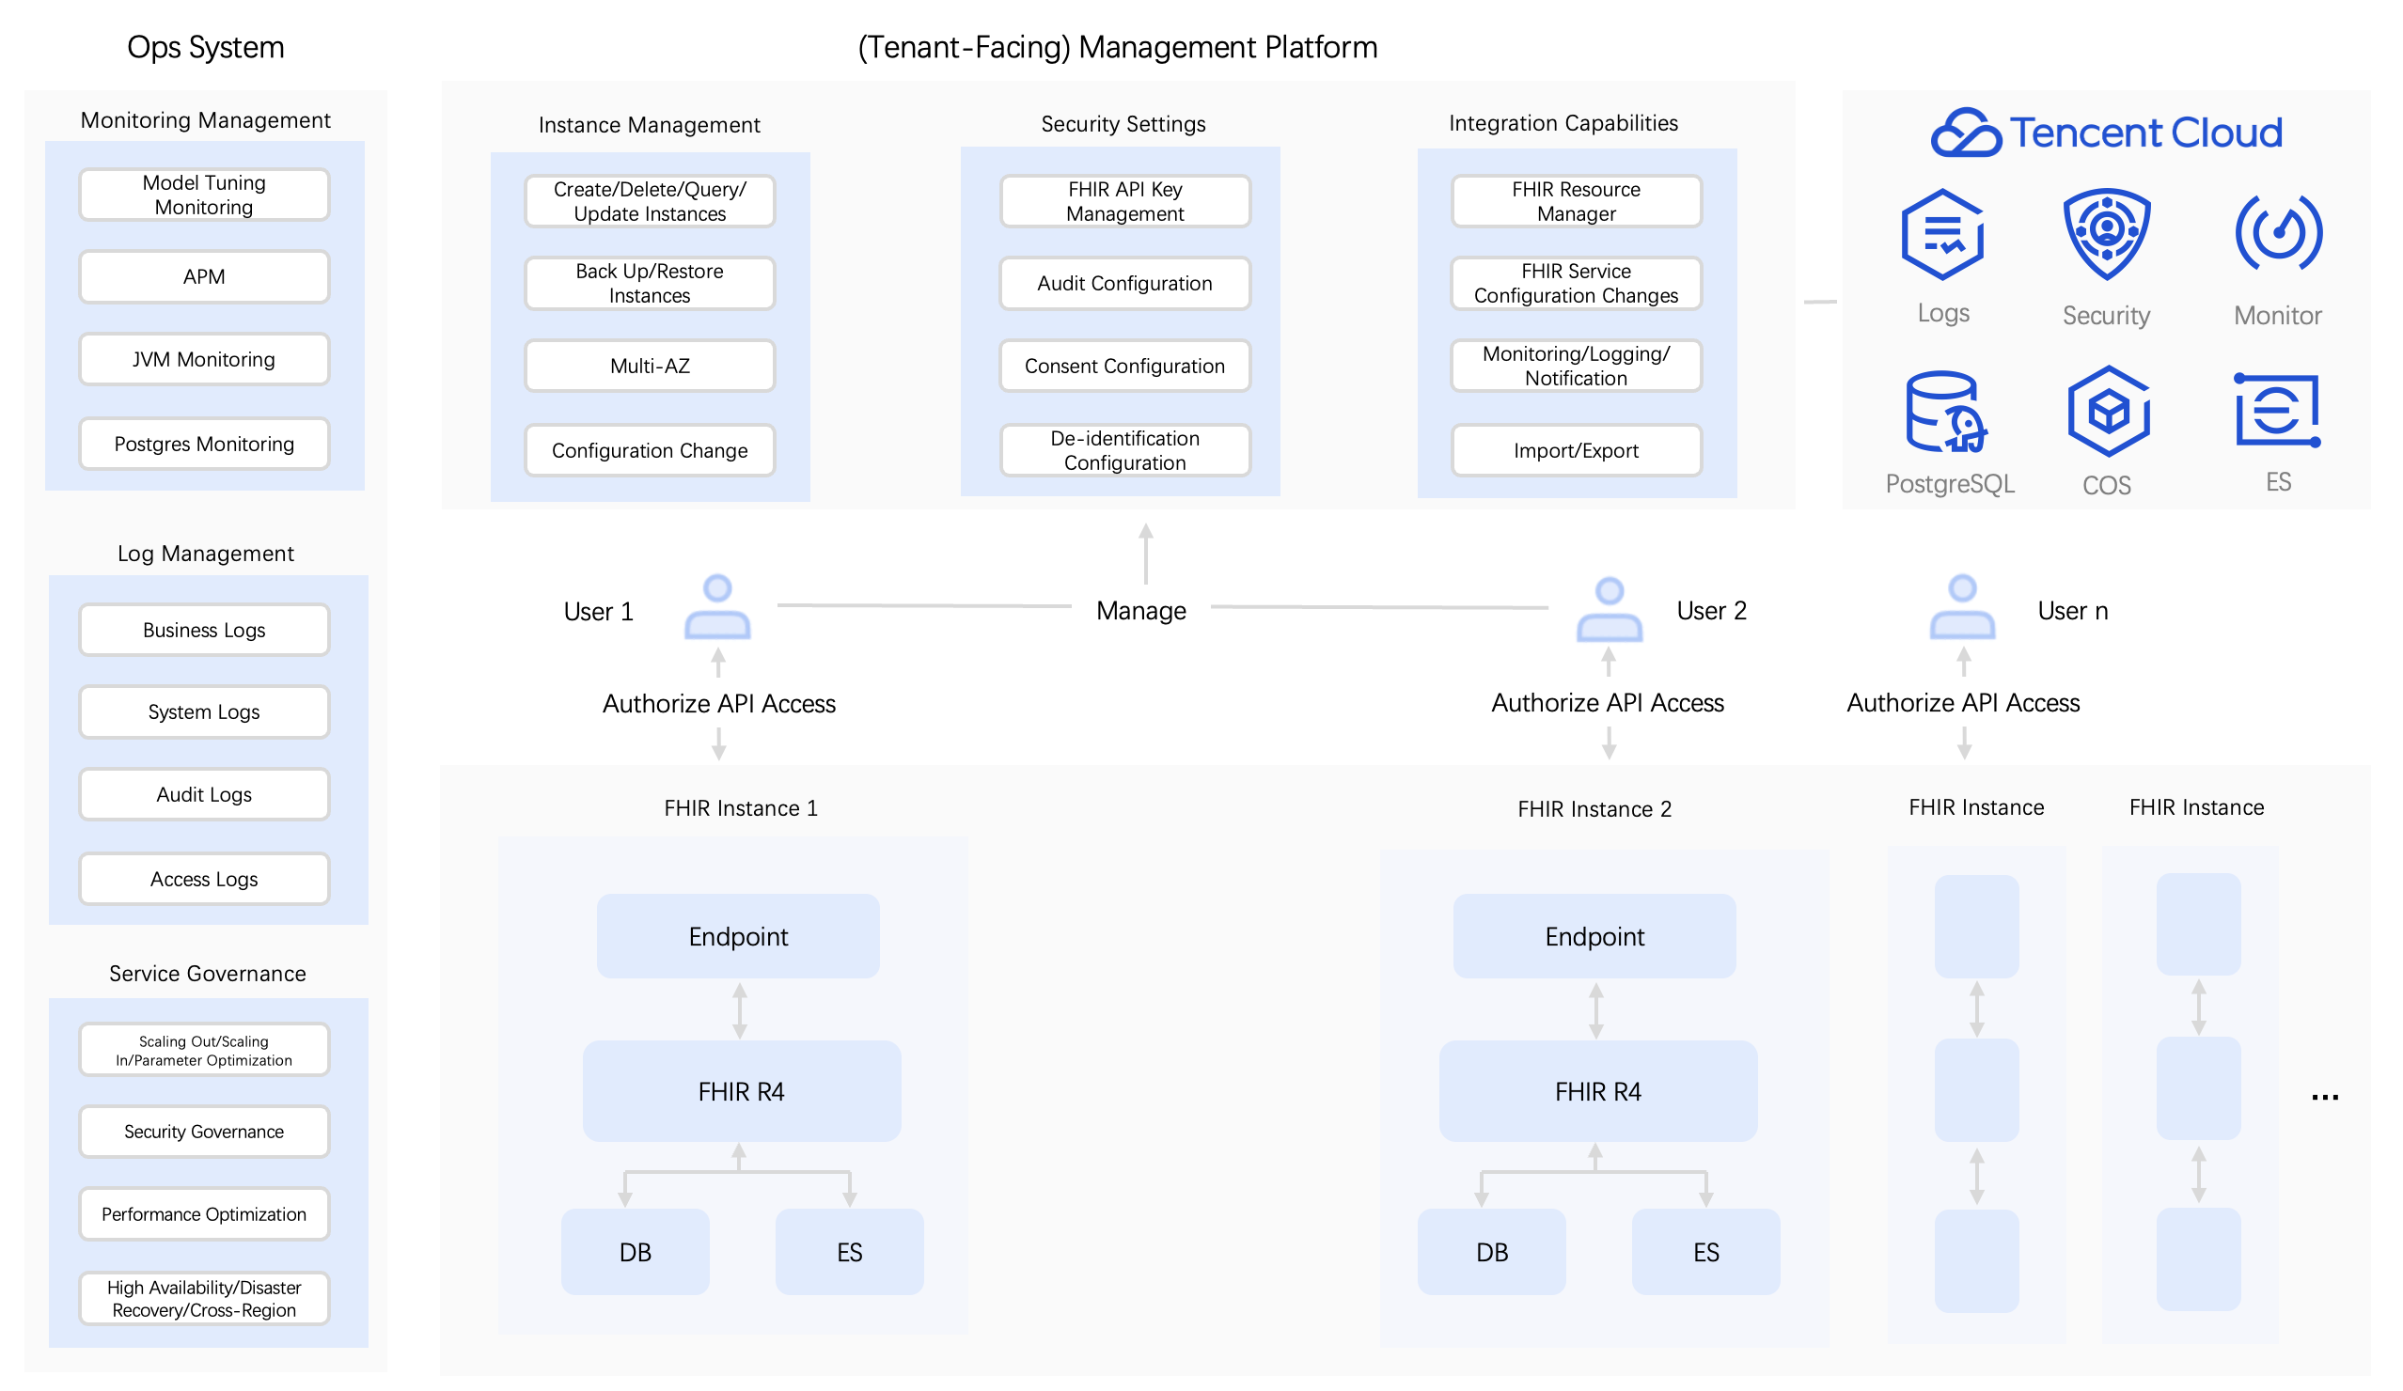2403x1391 pixels.
Task: Click the Tencent Cloud logo
Action: (2107, 132)
